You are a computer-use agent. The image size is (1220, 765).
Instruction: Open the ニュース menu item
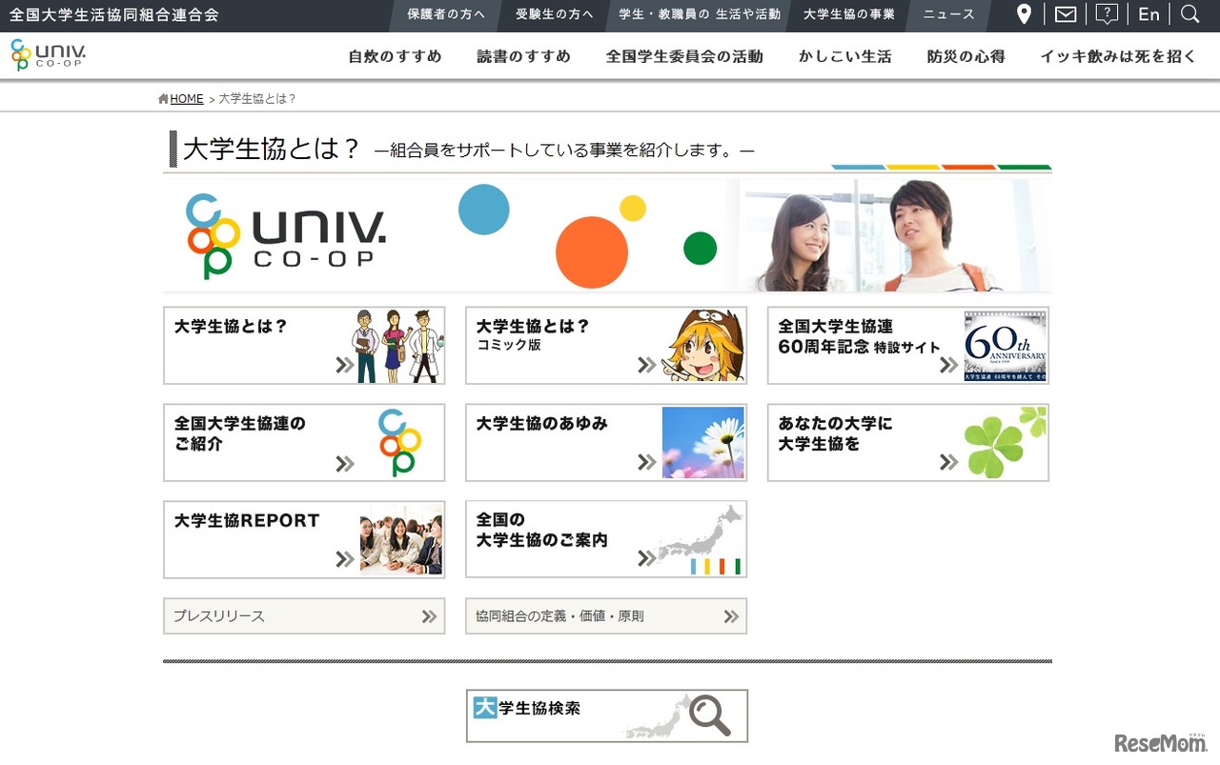(x=947, y=14)
